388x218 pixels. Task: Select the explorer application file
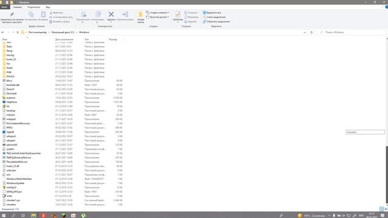(11, 98)
